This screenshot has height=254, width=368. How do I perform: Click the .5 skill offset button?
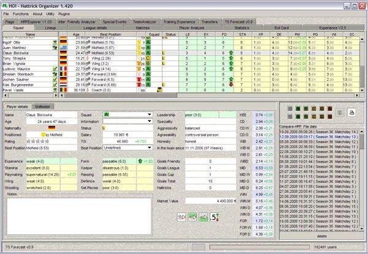(214, 217)
